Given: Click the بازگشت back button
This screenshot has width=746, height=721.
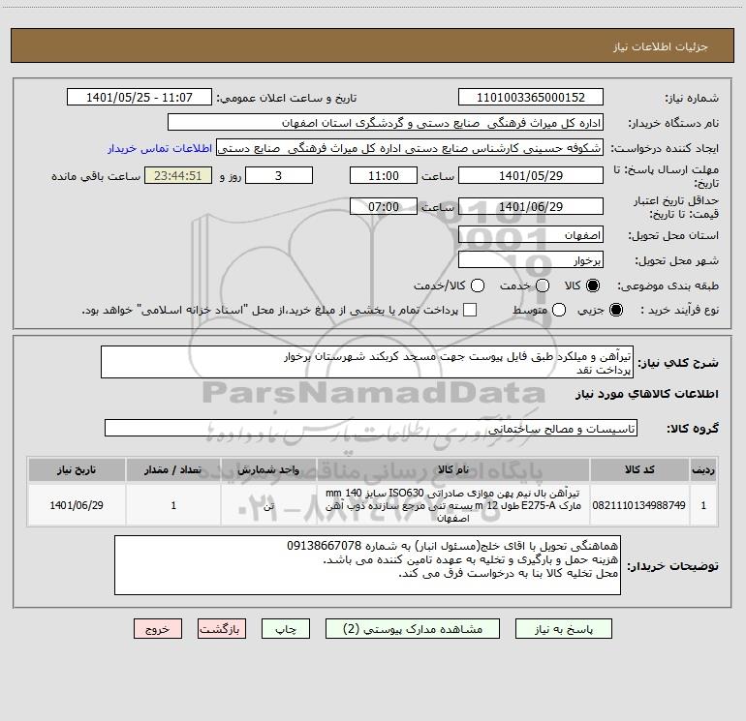Looking at the screenshot, I should pyautogui.click(x=222, y=629).
